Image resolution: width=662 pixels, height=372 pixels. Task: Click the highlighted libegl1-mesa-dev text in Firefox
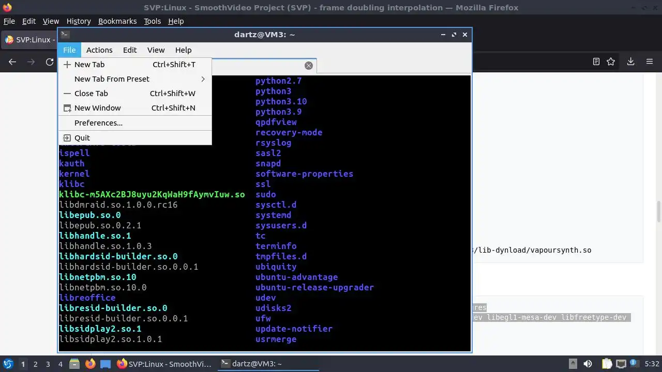(x=522, y=317)
